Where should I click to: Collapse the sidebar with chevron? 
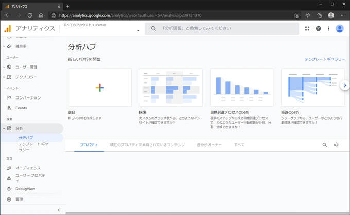(59, 210)
